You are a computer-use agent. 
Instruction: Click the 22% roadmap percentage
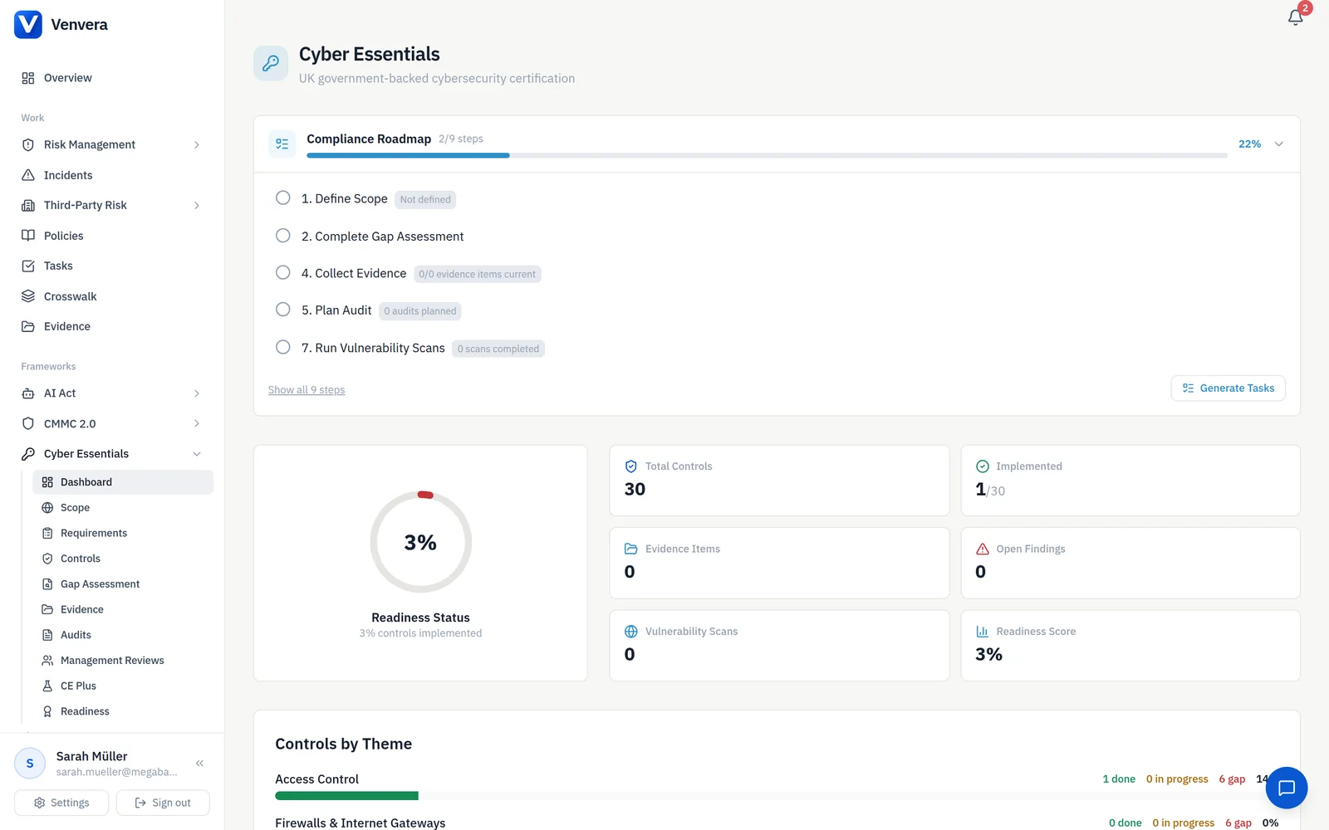tap(1249, 144)
